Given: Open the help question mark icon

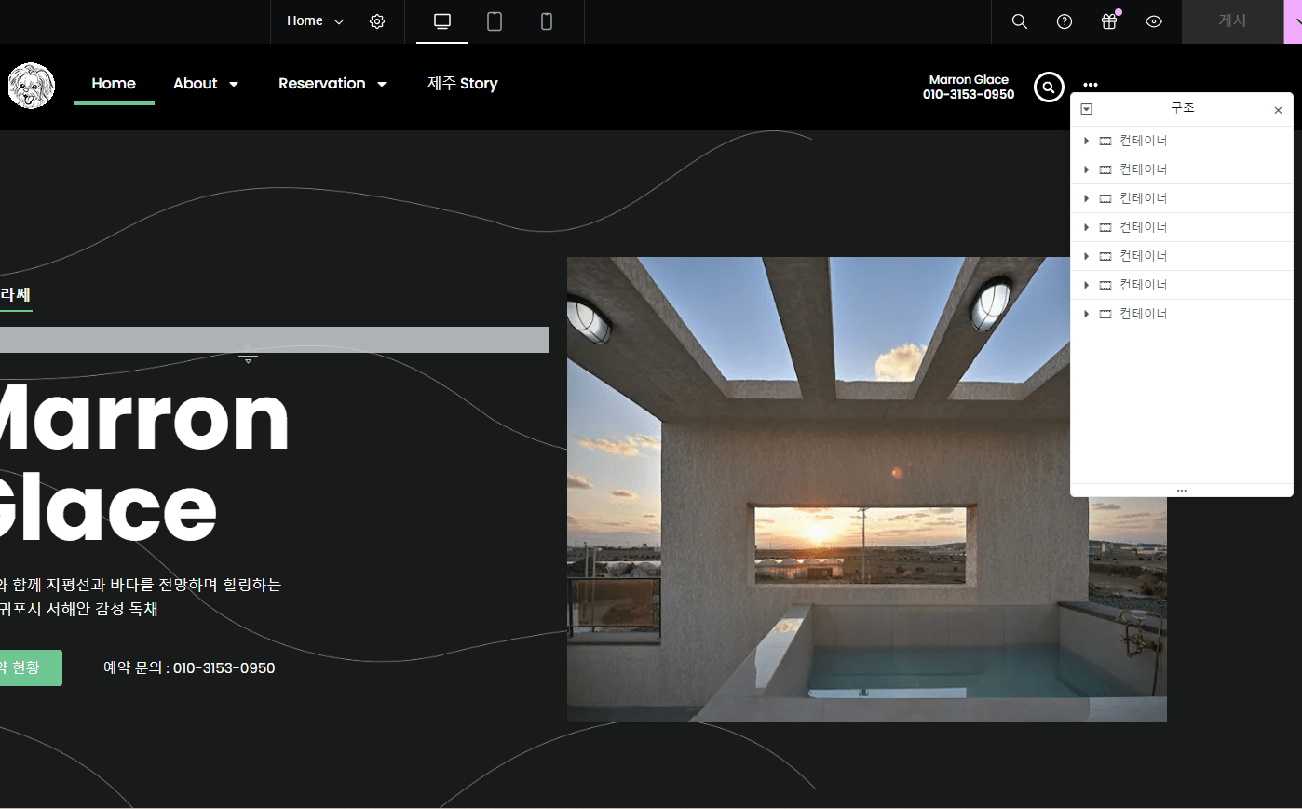Looking at the screenshot, I should point(1065,21).
